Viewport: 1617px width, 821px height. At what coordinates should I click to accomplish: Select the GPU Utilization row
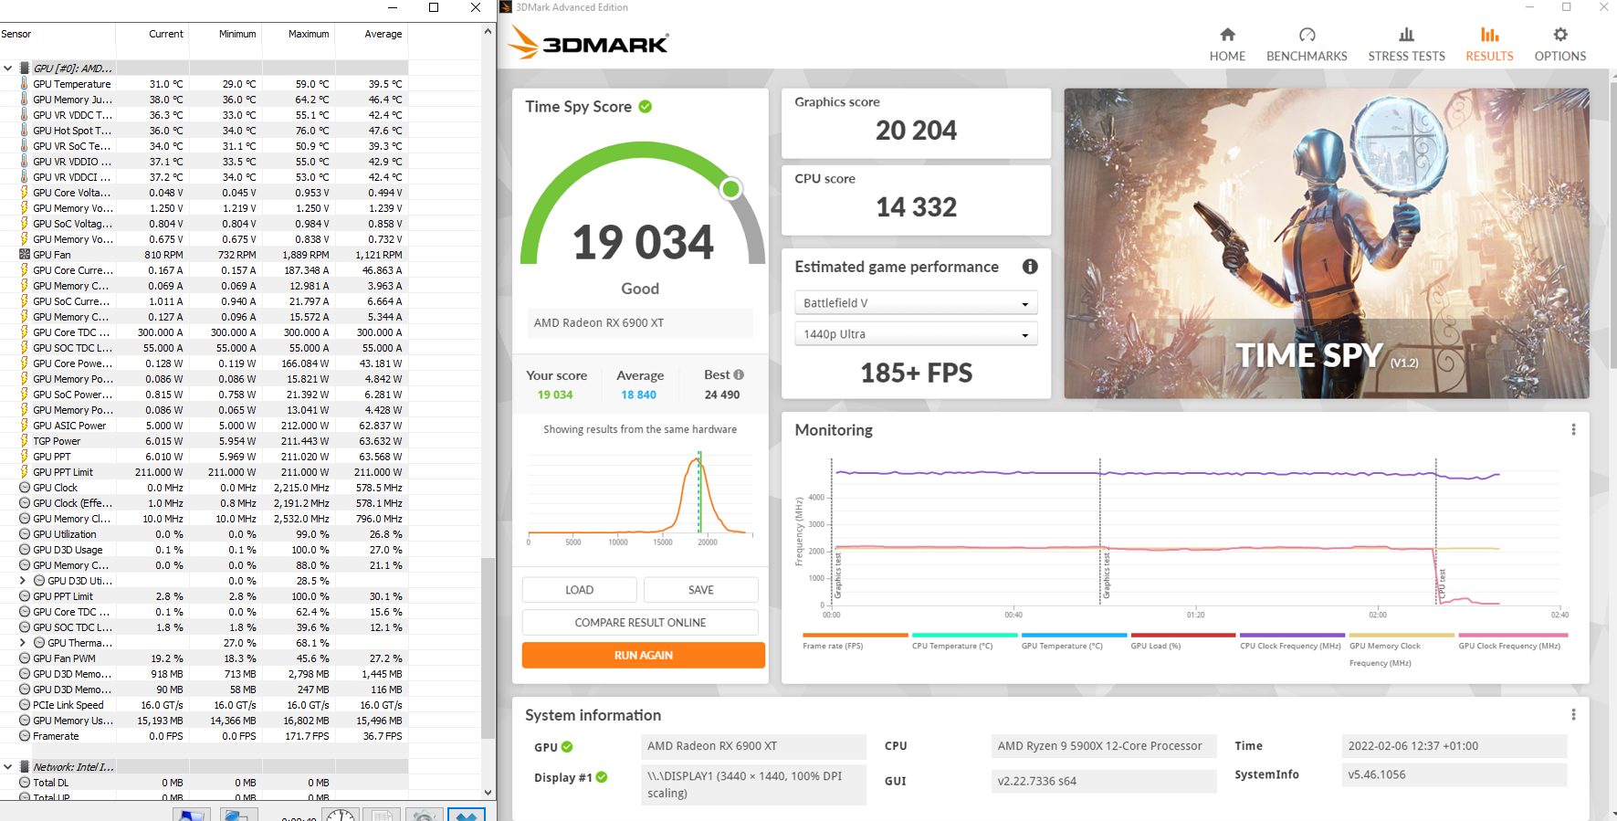[204, 534]
